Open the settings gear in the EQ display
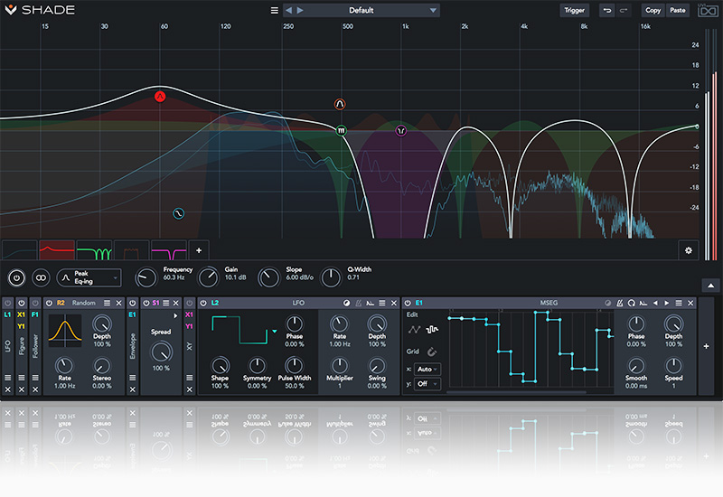The width and height of the screenshot is (723, 497). pyautogui.click(x=689, y=250)
